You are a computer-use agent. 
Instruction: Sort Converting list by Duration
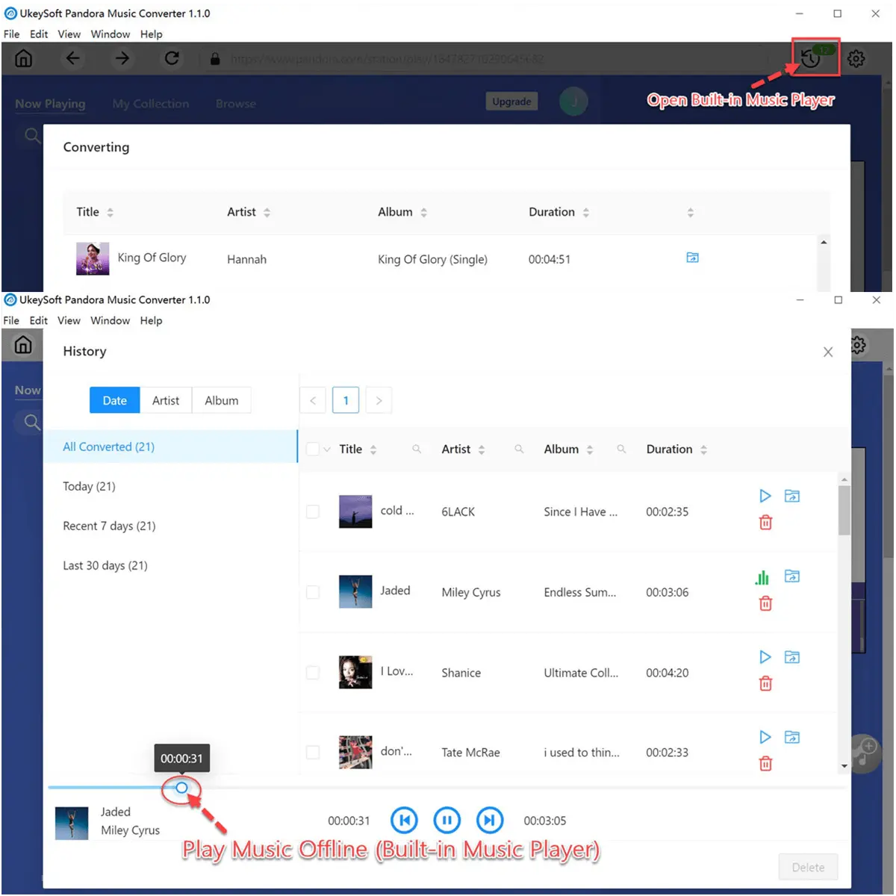coord(586,212)
